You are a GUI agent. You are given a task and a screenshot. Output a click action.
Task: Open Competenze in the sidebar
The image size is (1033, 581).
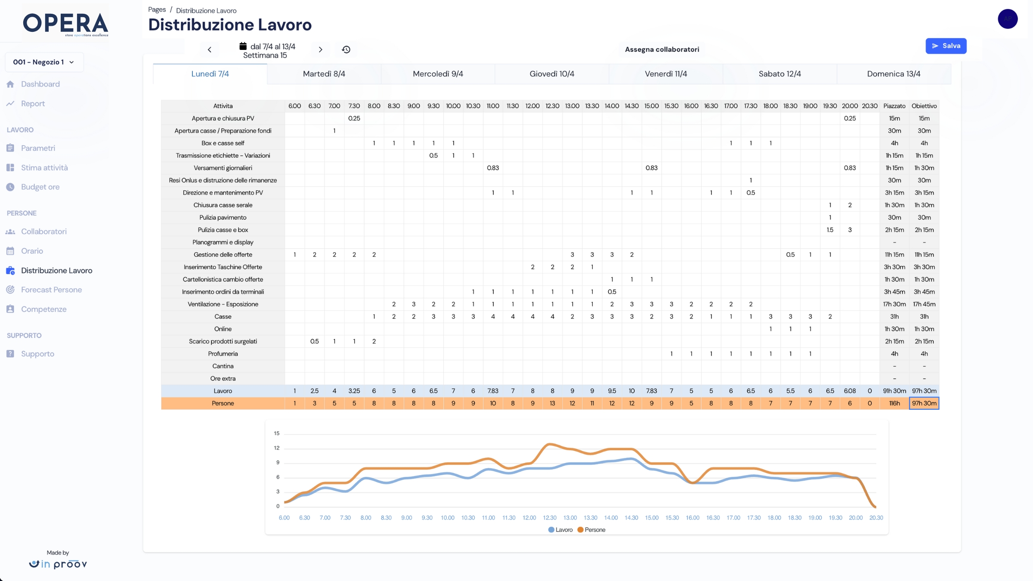coord(43,309)
